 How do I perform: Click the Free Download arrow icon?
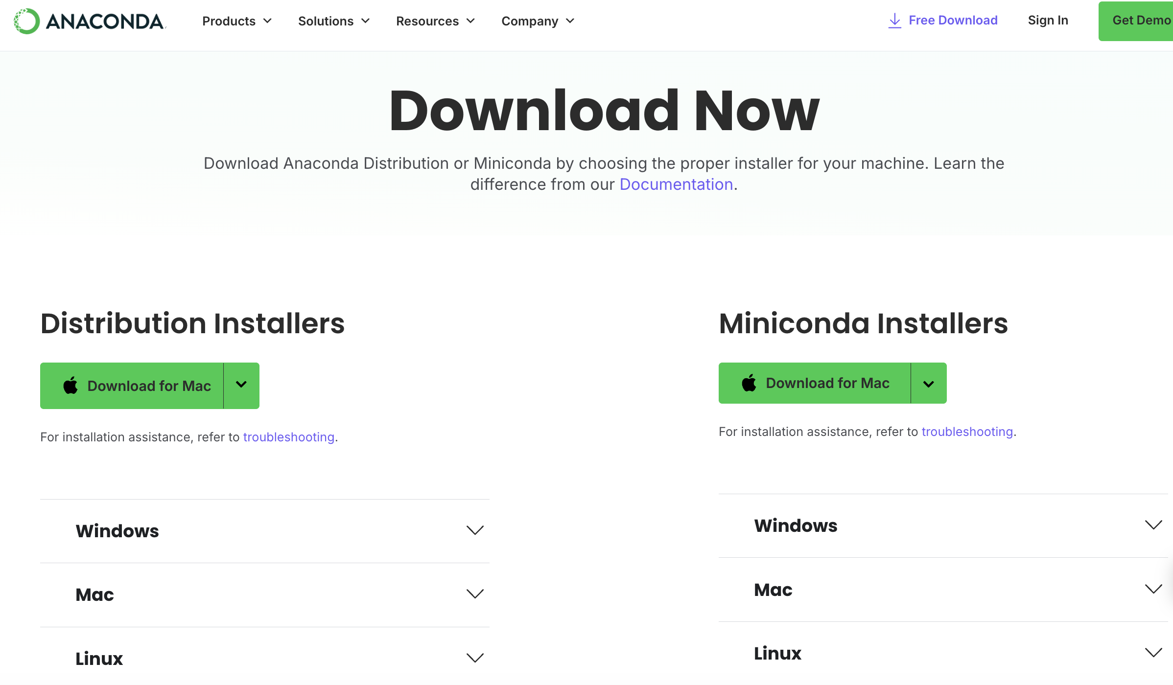(894, 21)
